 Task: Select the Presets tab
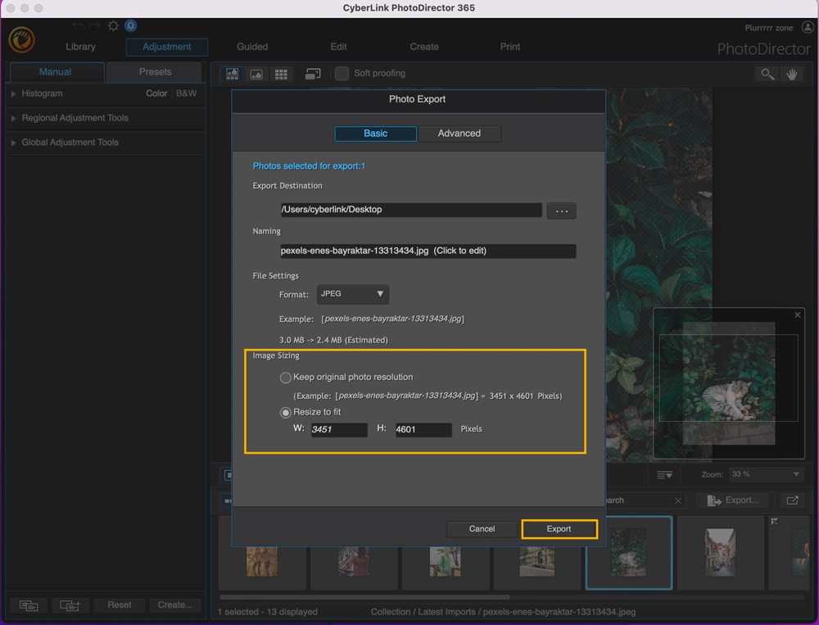[x=155, y=72]
